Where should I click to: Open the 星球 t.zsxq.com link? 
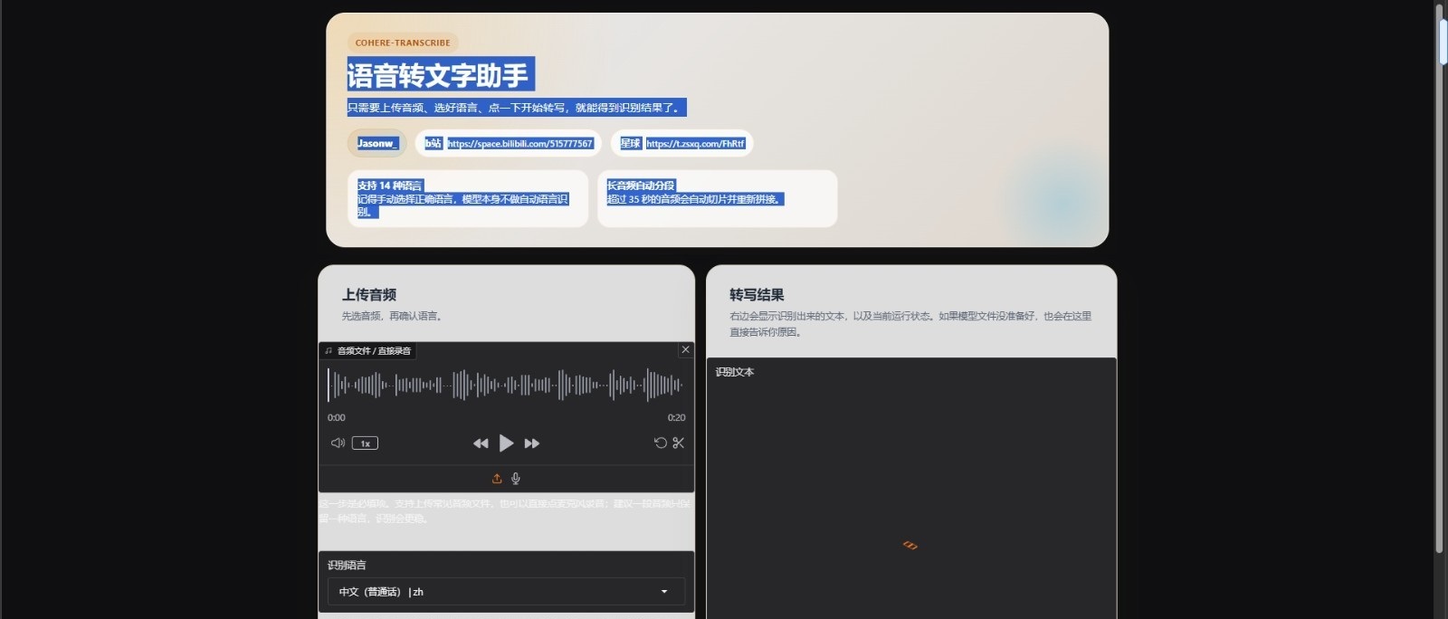[694, 144]
